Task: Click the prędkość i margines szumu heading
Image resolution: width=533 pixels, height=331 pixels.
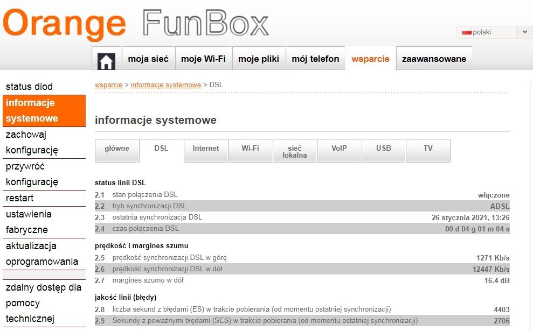Action: tap(141, 245)
